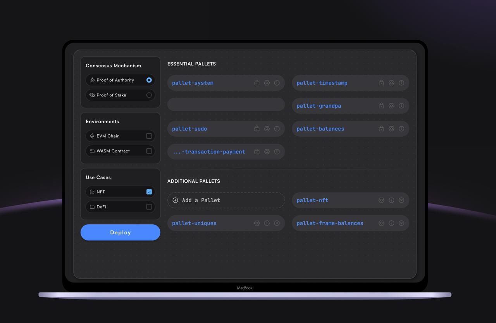Uncheck the NFT use case

click(x=148, y=191)
